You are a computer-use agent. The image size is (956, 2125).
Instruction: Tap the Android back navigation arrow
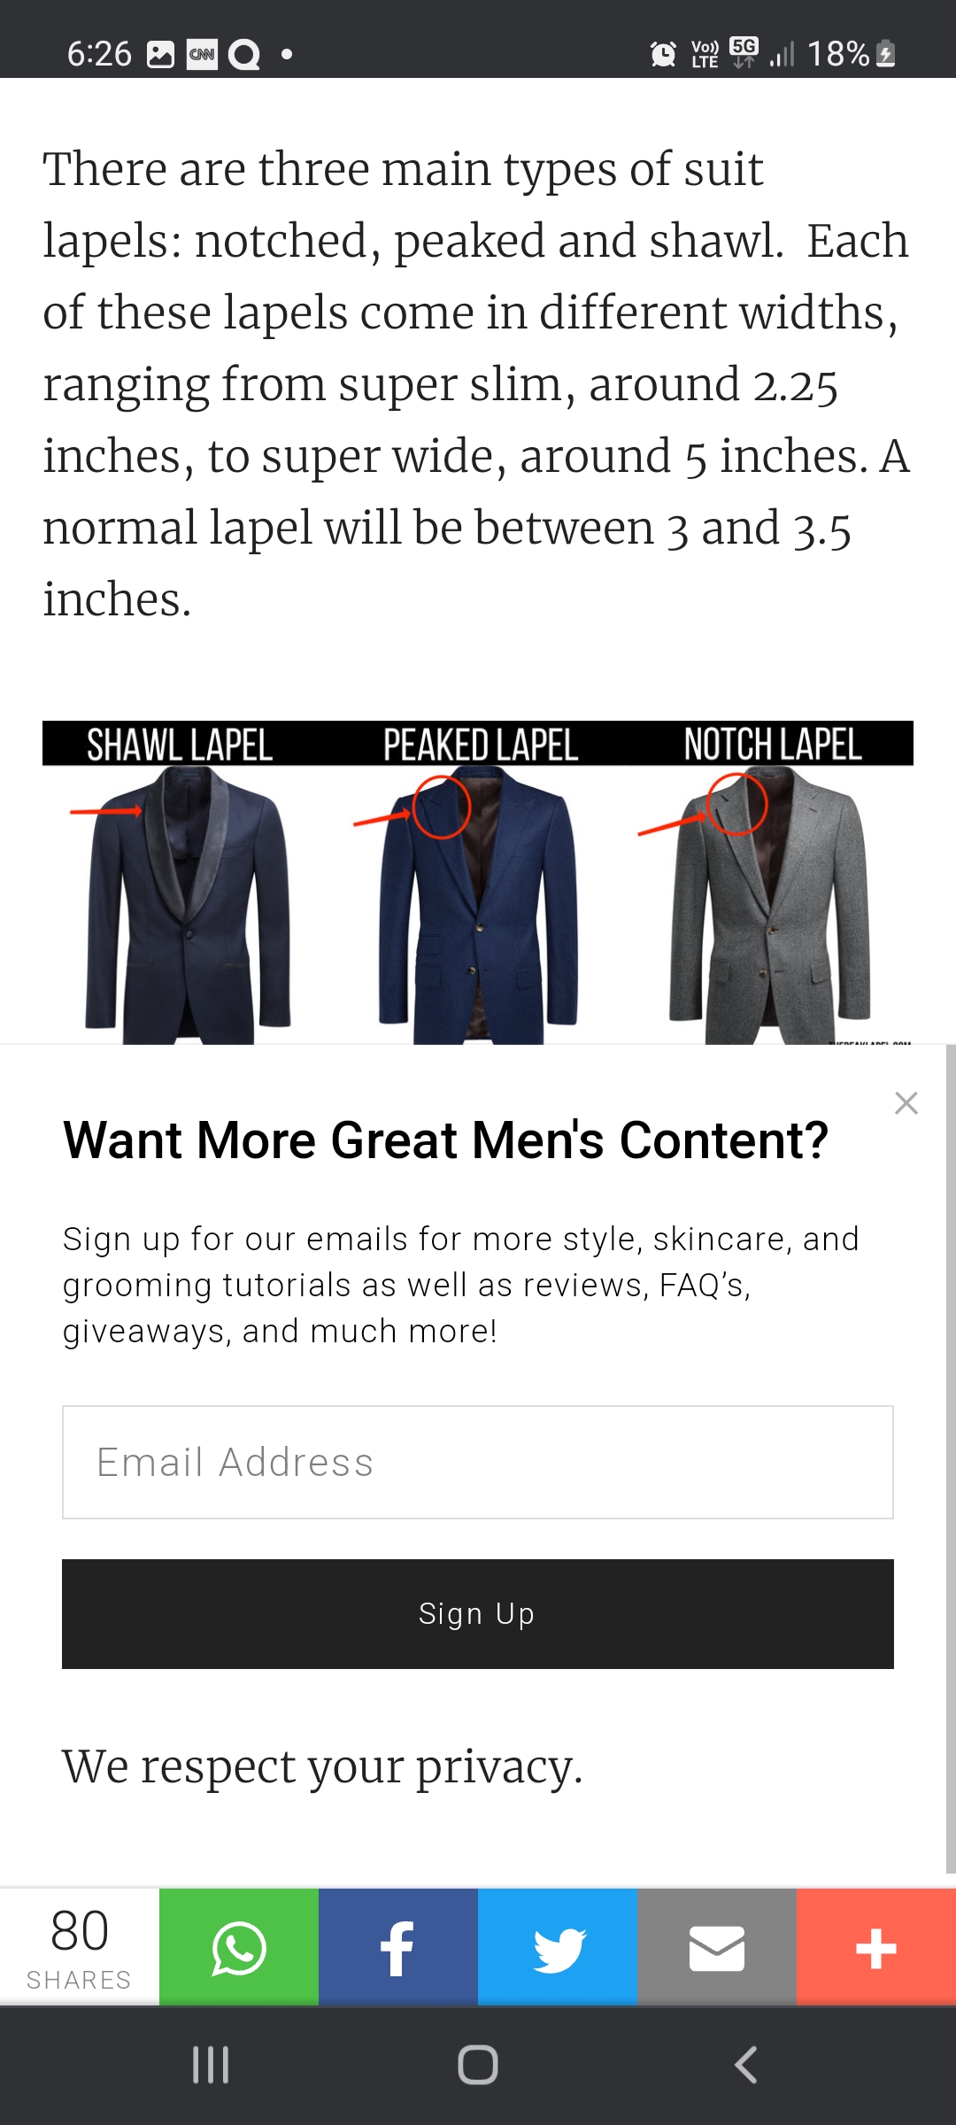pos(746,2065)
